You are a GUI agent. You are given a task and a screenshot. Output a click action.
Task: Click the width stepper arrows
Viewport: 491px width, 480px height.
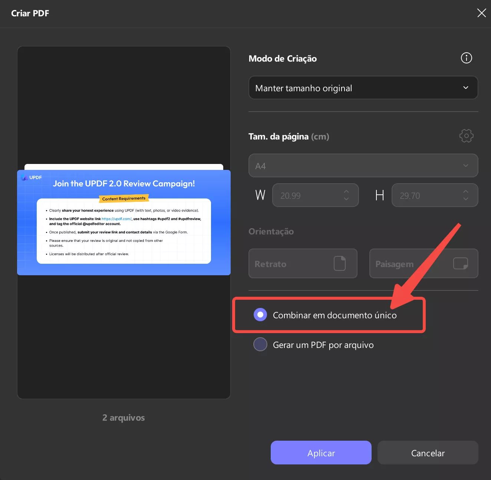[346, 195]
